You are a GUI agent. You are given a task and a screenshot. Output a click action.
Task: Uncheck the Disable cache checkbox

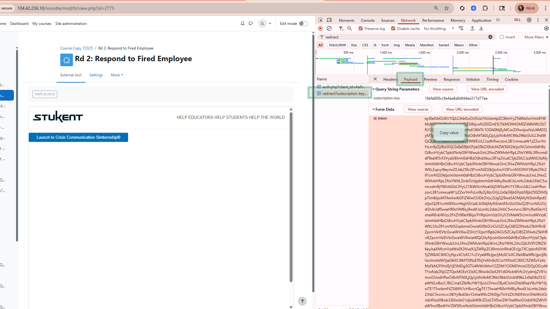pyautogui.click(x=393, y=28)
